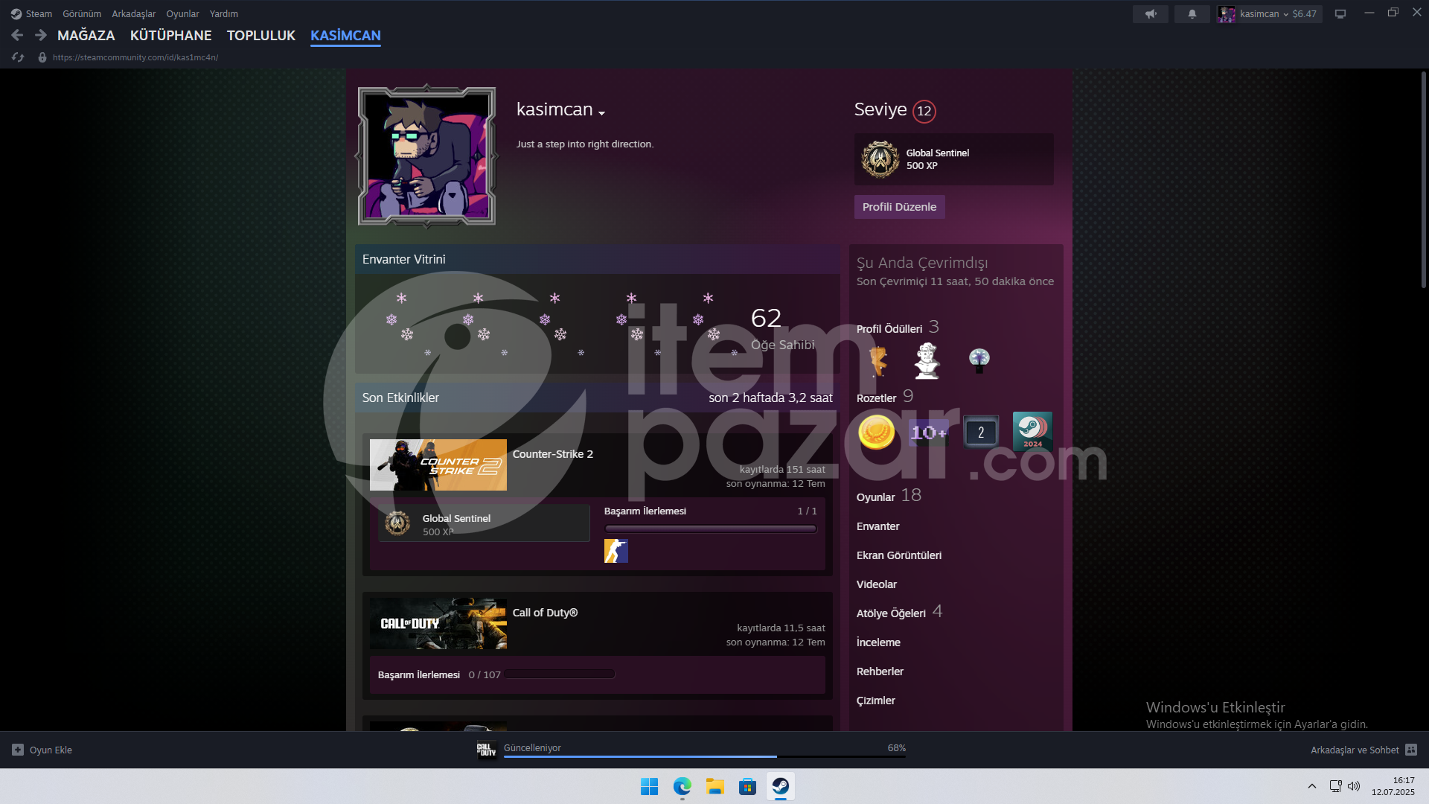The height and width of the screenshot is (804, 1429).
Task: Click the gold coin badge
Action: [877, 432]
